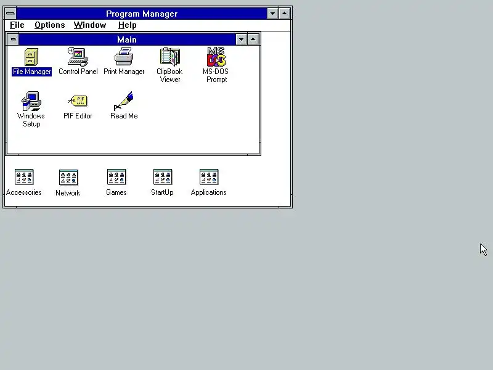Viewport: 493px width, 370px height.
Task: Click the Games group label
Action: [116, 192]
